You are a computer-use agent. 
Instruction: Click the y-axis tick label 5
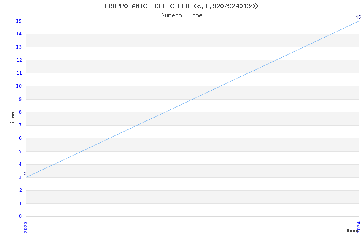coord(20,151)
